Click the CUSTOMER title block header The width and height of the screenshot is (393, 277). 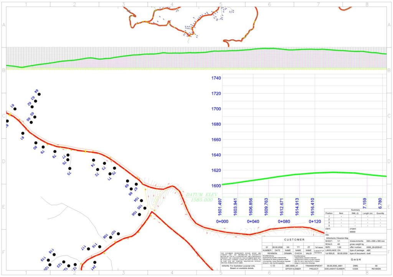[x=294, y=240]
